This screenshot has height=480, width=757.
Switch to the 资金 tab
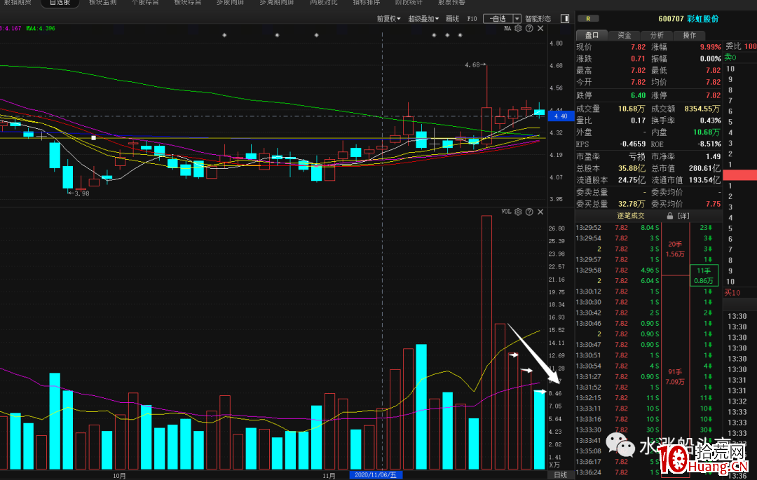point(624,35)
